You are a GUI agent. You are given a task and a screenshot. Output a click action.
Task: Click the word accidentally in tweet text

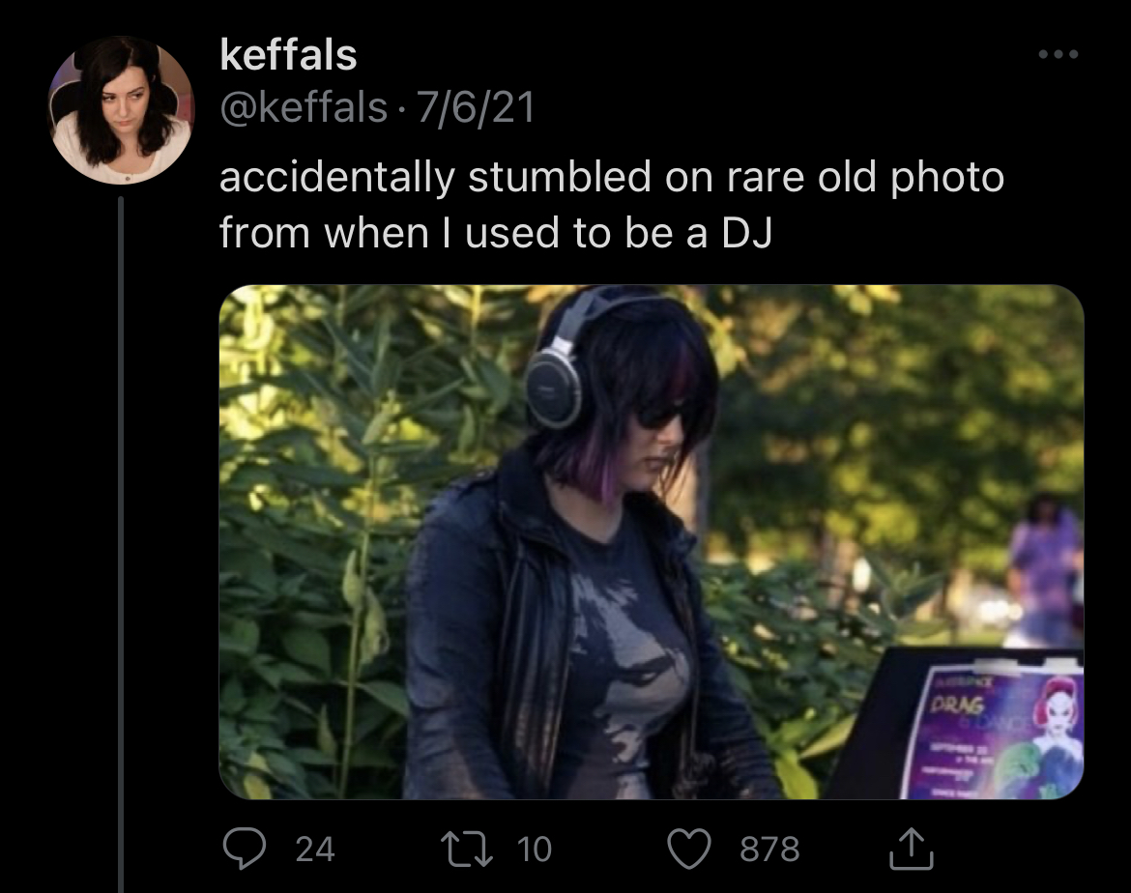point(337,178)
